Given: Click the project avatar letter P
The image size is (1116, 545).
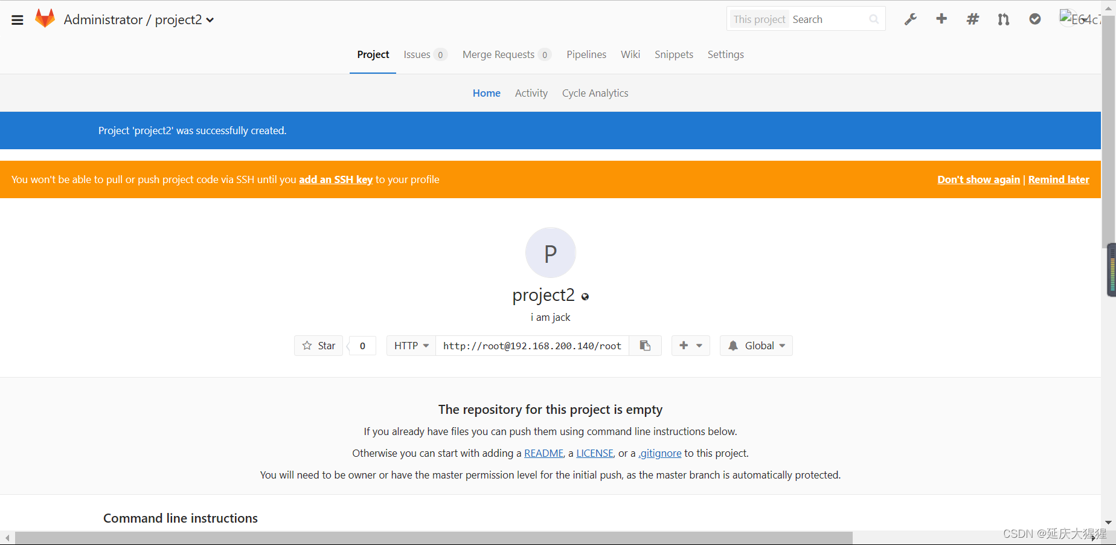Looking at the screenshot, I should click(550, 253).
